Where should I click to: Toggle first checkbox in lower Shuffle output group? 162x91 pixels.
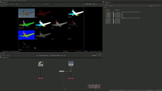106,19
